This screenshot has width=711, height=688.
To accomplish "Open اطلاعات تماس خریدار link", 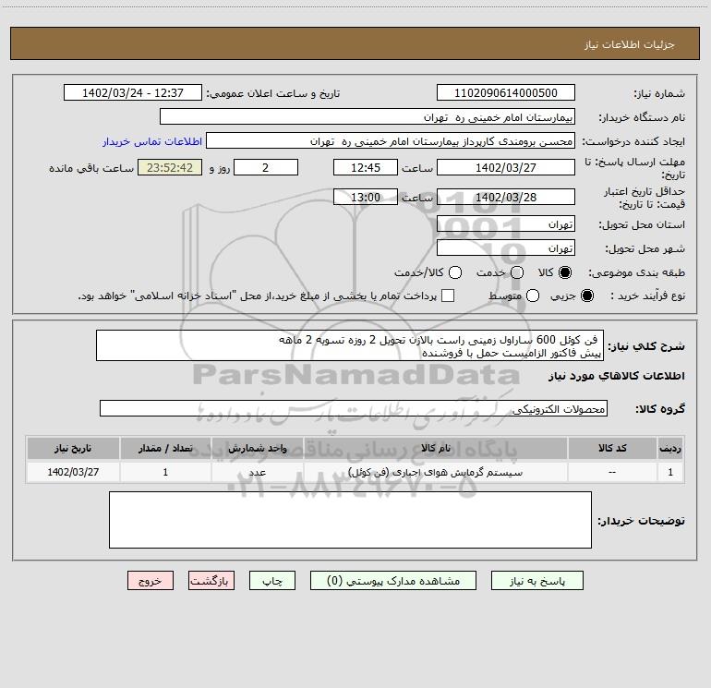I will coord(152,141).
